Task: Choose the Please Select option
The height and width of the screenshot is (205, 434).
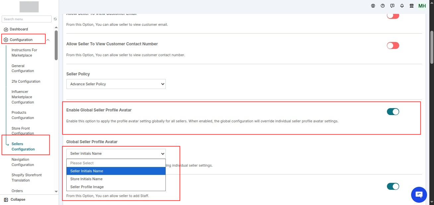Action: pos(116,163)
